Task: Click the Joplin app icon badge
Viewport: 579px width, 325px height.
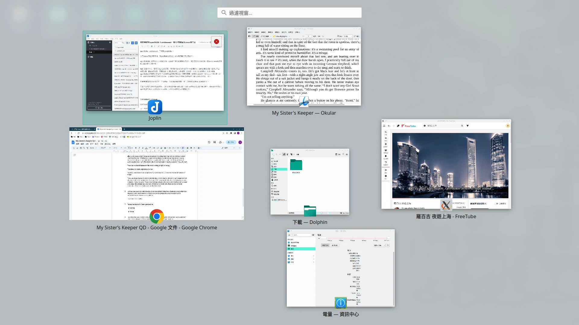Action: tap(155, 107)
